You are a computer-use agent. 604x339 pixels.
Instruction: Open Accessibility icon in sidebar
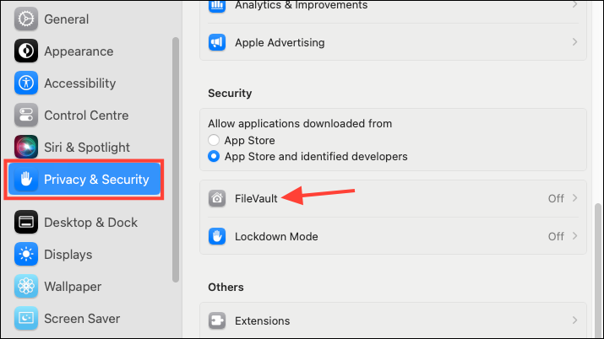(x=26, y=83)
